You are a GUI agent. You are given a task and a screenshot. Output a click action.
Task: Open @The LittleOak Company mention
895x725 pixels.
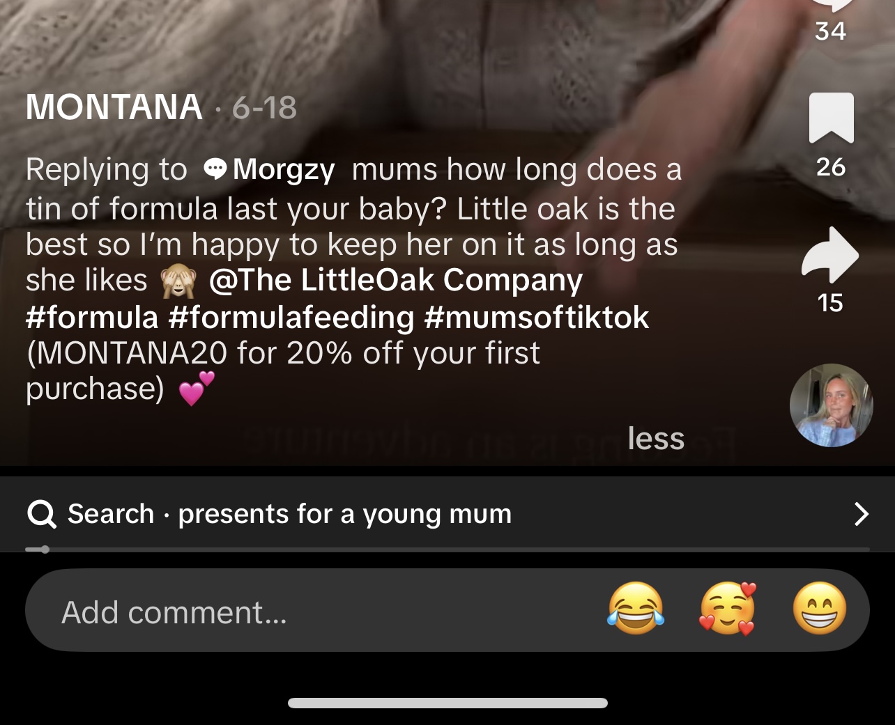395,280
